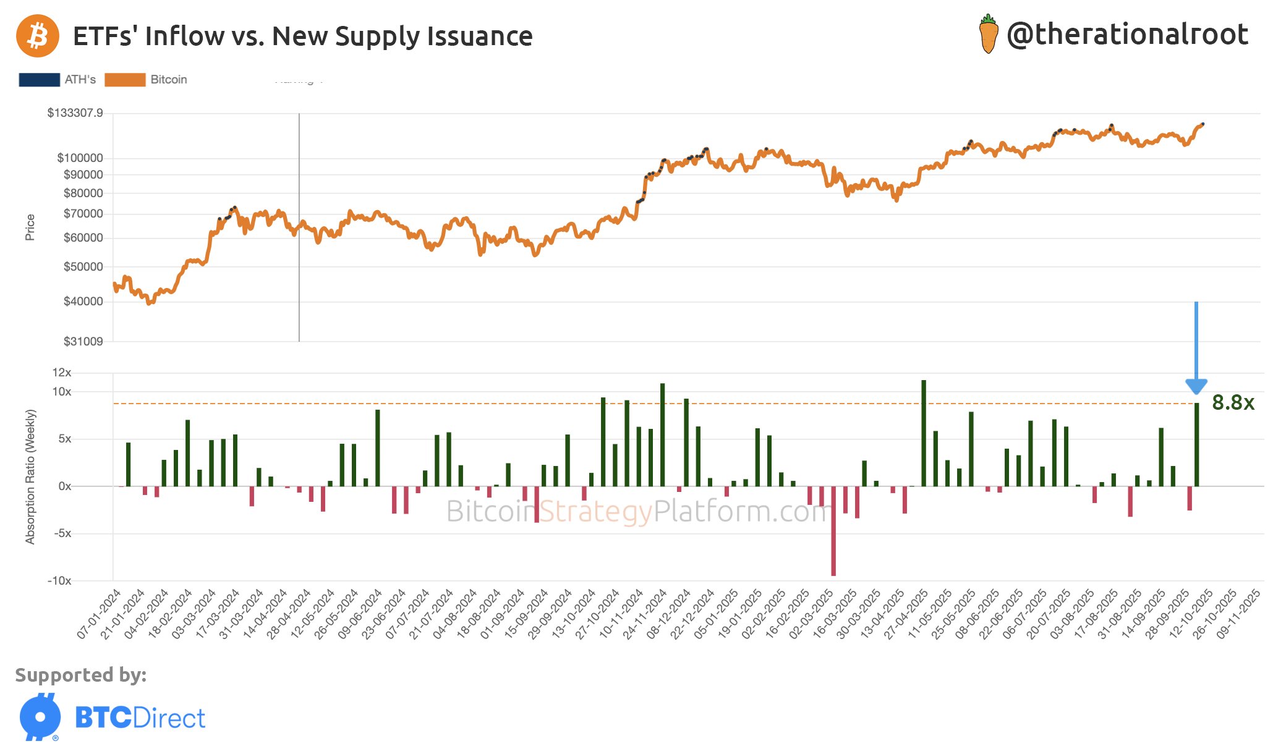The height and width of the screenshot is (754, 1286).
Task: Click the orange Bitcoin legend swatch
Action: 125,80
